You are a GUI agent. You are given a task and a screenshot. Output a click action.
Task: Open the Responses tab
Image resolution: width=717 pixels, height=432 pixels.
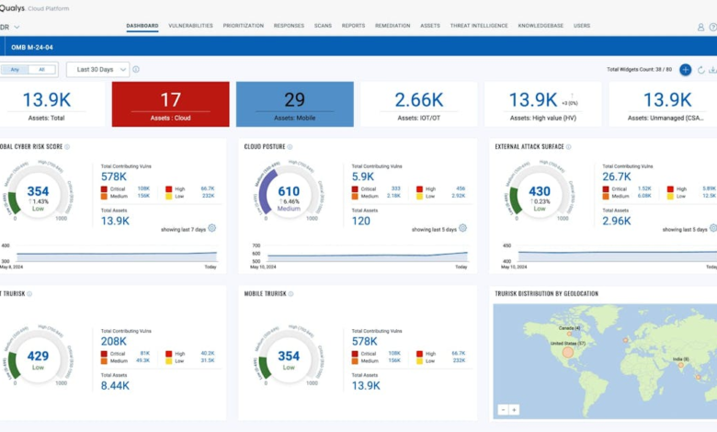(289, 26)
